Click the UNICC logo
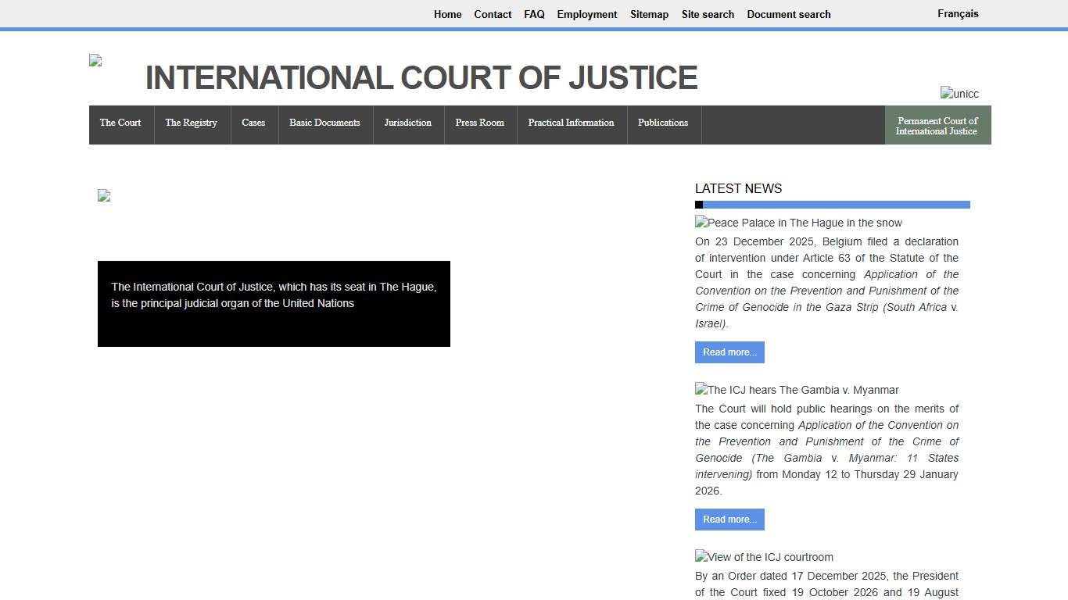This screenshot has width=1068, height=600. pyautogui.click(x=959, y=94)
